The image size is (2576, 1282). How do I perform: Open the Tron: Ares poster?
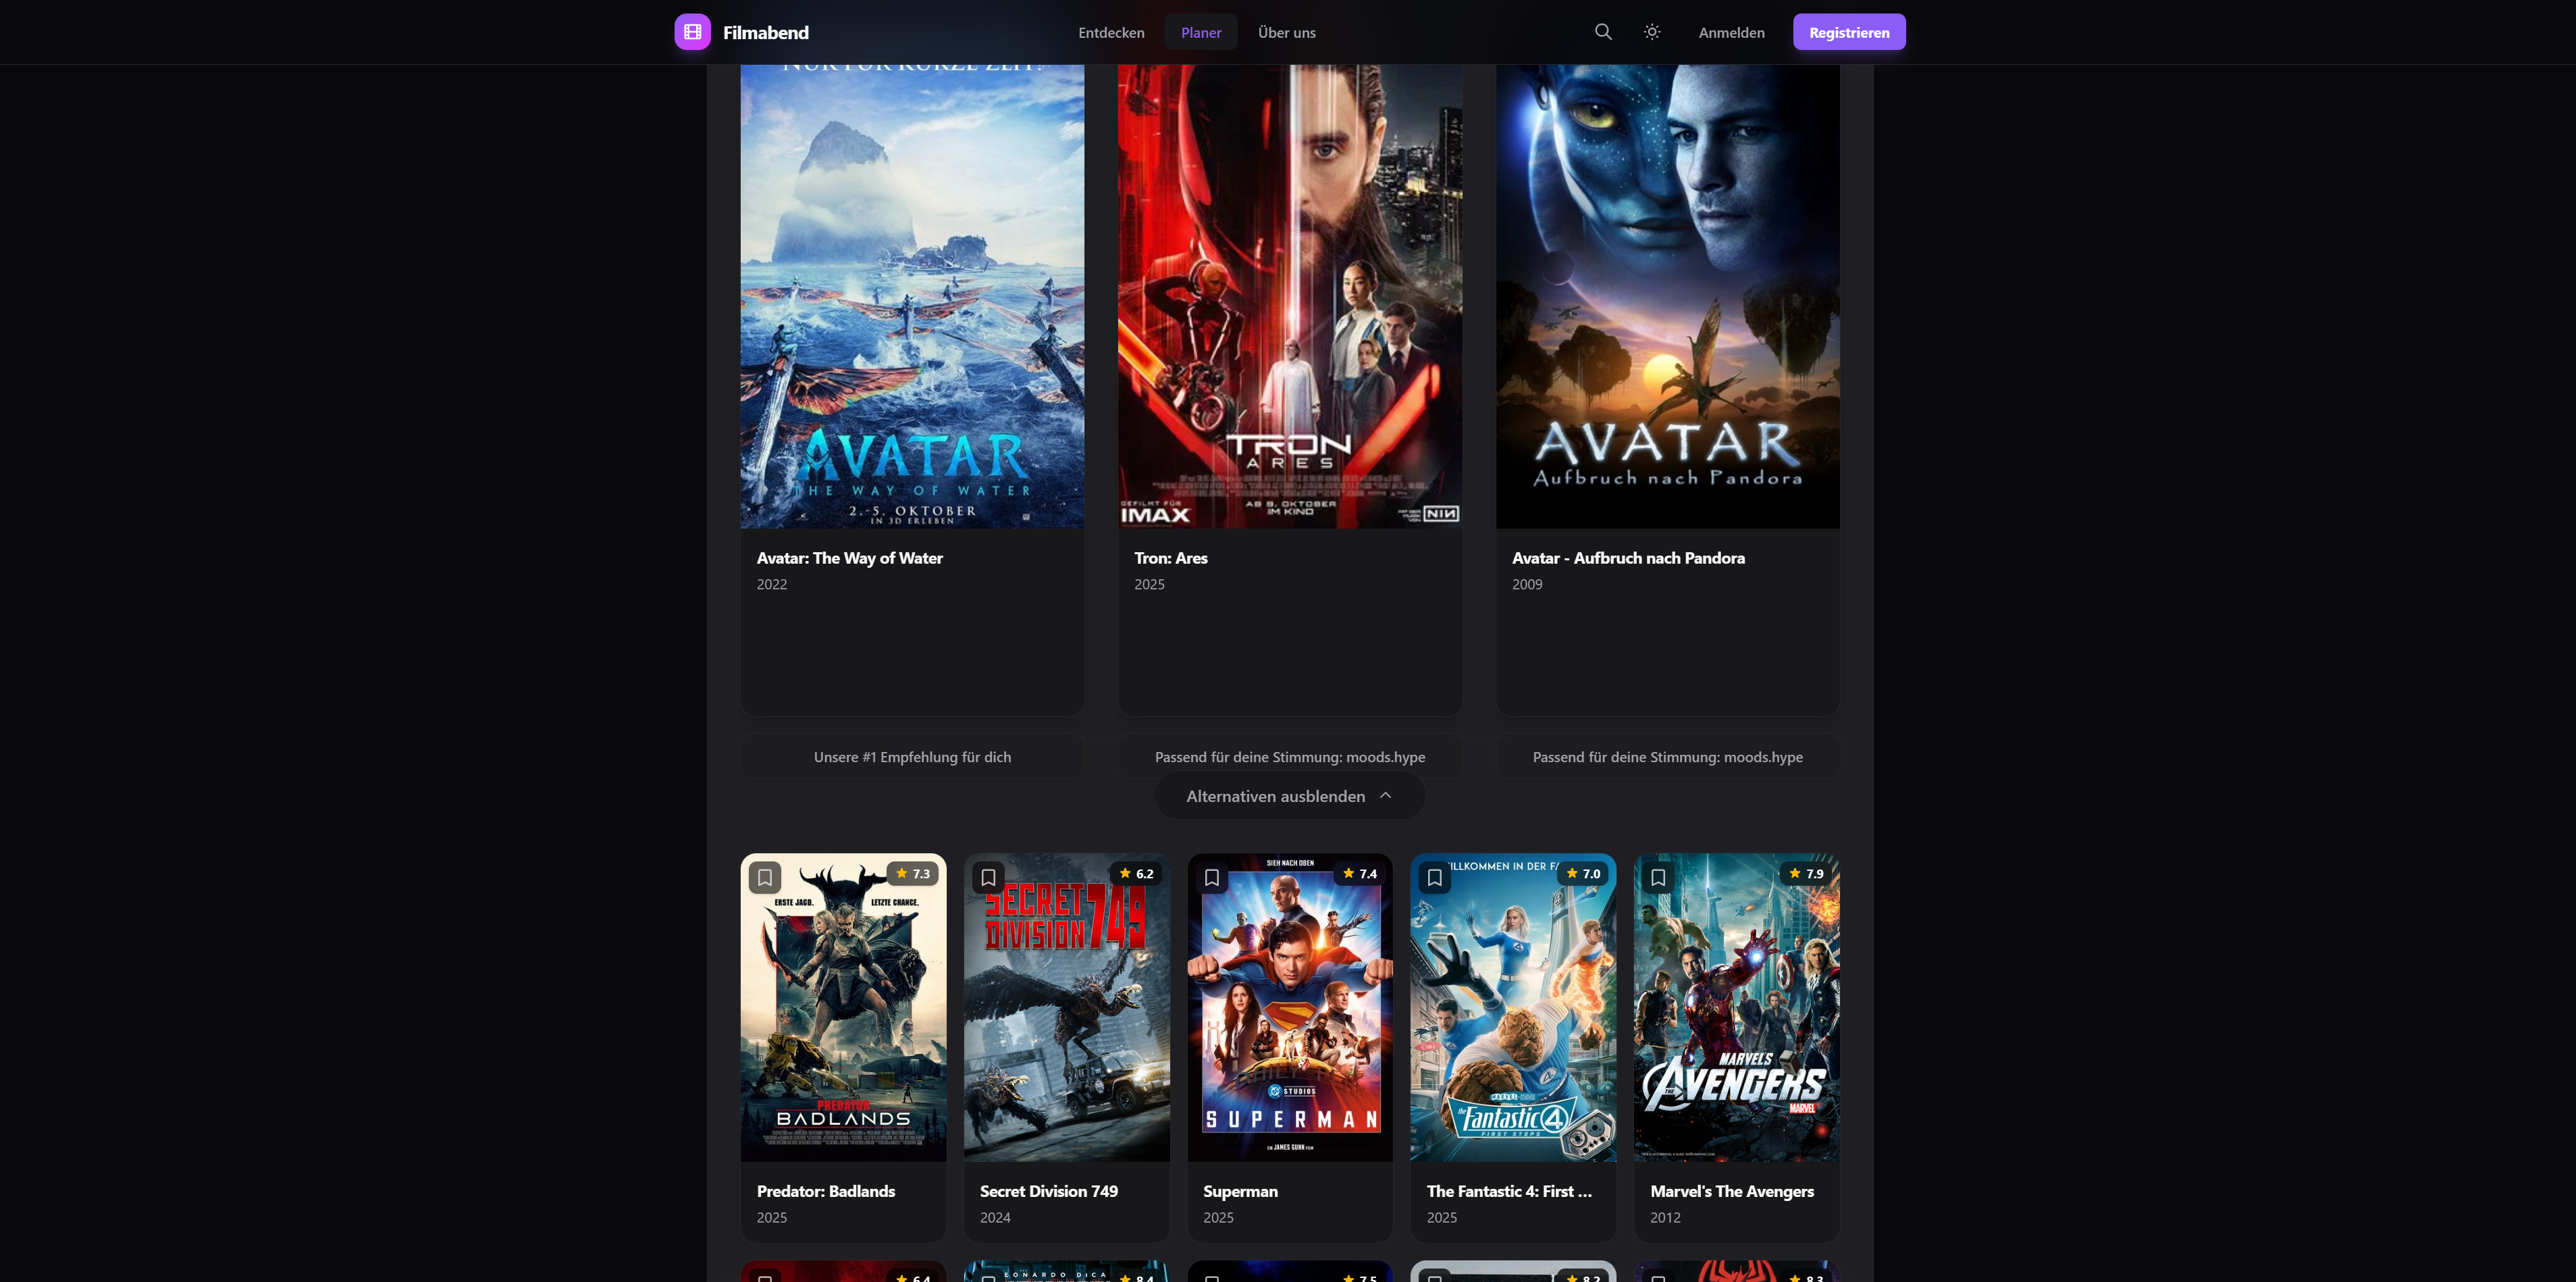tap(1290, 296)
